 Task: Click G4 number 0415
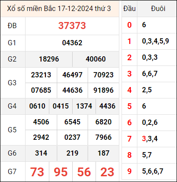(x=61, y=106)
